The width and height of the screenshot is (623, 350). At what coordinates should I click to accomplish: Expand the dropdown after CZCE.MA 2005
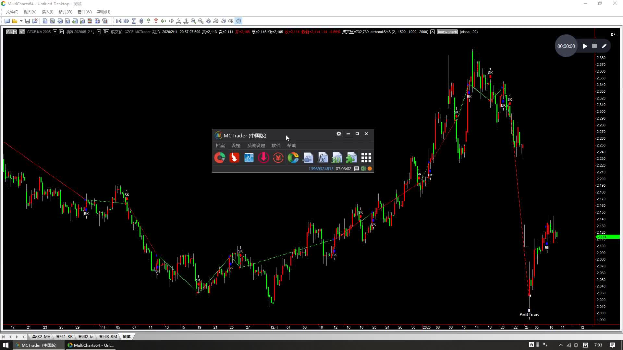[55, 32]
